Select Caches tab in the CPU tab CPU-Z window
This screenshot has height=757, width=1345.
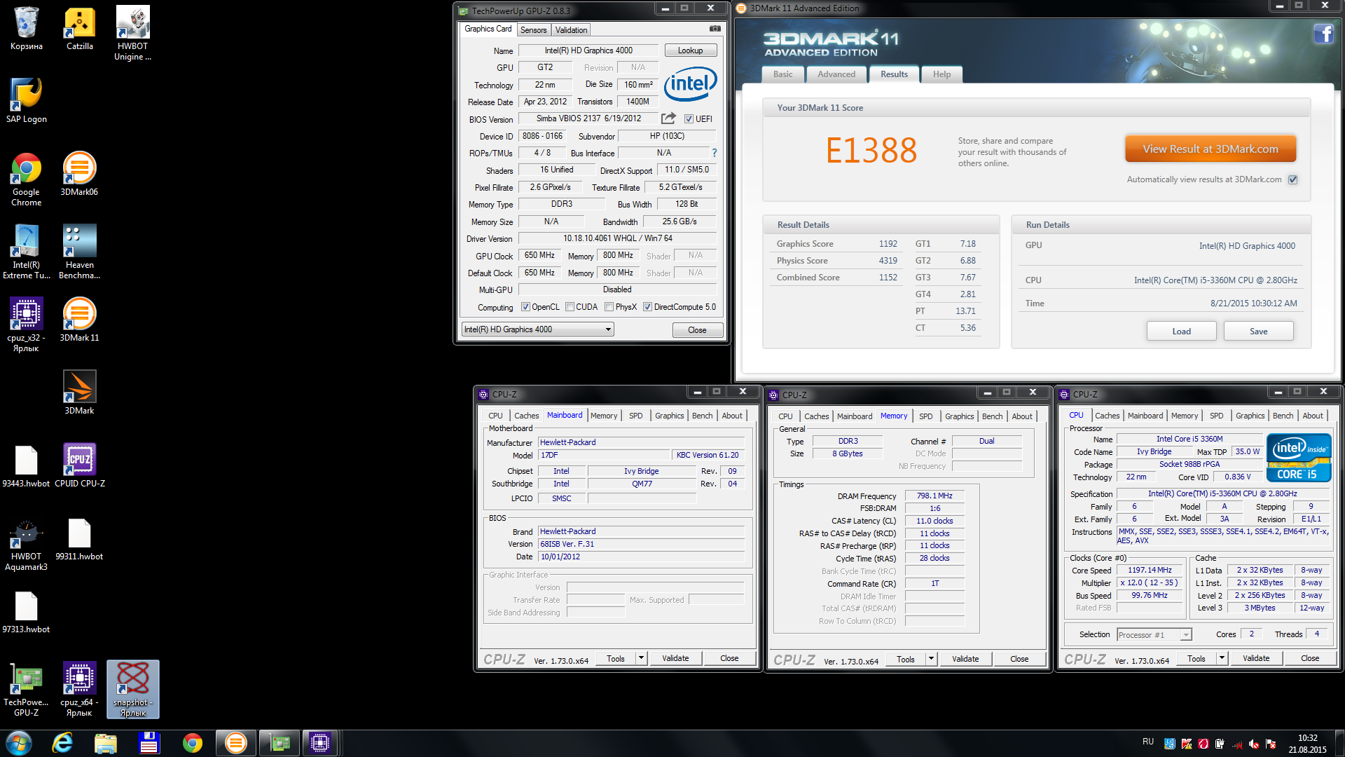click(1107, 416)
